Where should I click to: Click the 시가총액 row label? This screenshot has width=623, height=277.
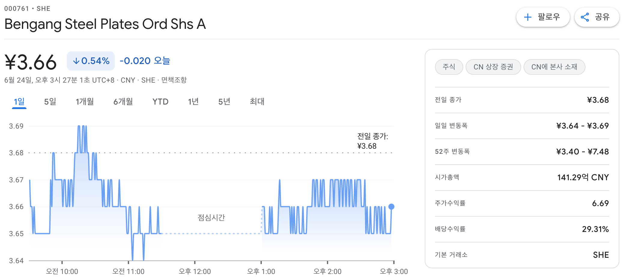point(447,177)
